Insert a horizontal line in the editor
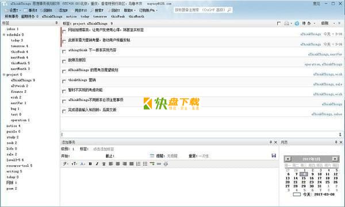 (x=152, y=164)
